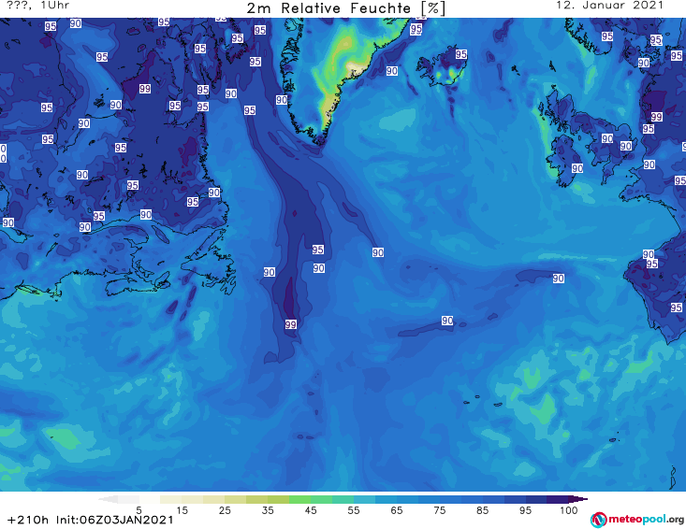Click the colorbar tick label "15"

click(182, 510)
